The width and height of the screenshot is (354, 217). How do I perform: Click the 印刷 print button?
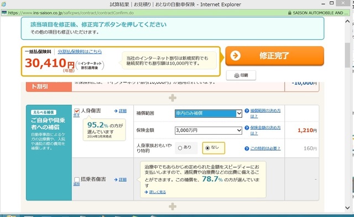point(241,75)
